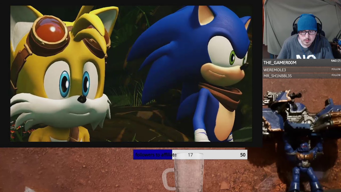Click the RAID (7) label

(x=336, y=61)
